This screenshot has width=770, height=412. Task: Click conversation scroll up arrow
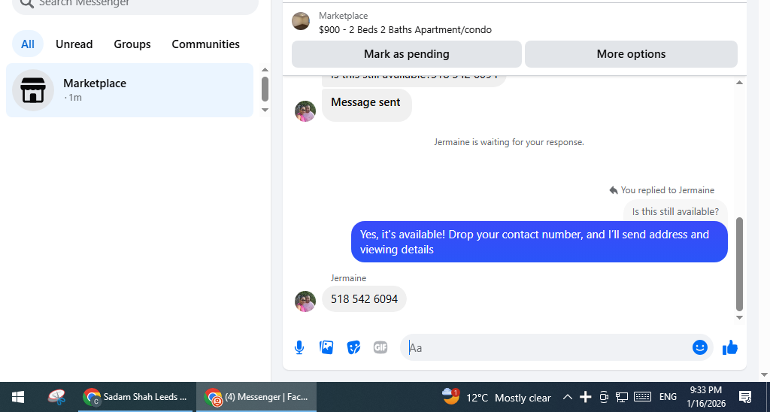click(740, 83)
